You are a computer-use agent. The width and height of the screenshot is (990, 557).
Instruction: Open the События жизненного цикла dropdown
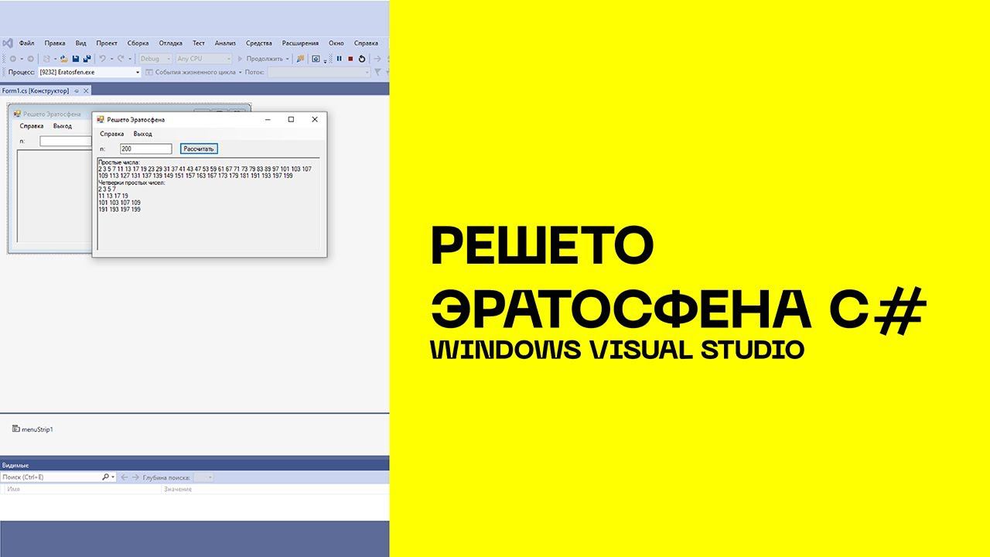(x=241, y=72)
